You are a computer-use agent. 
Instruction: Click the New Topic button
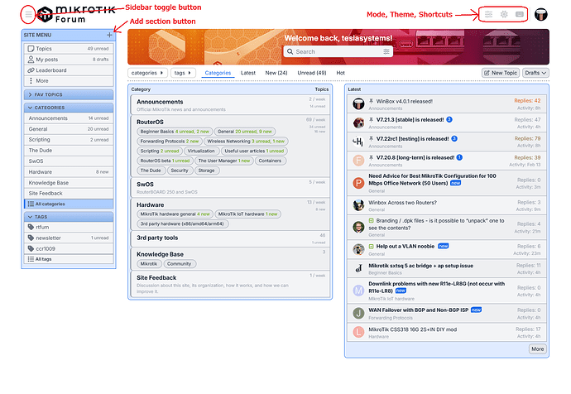tap(501, 73)
